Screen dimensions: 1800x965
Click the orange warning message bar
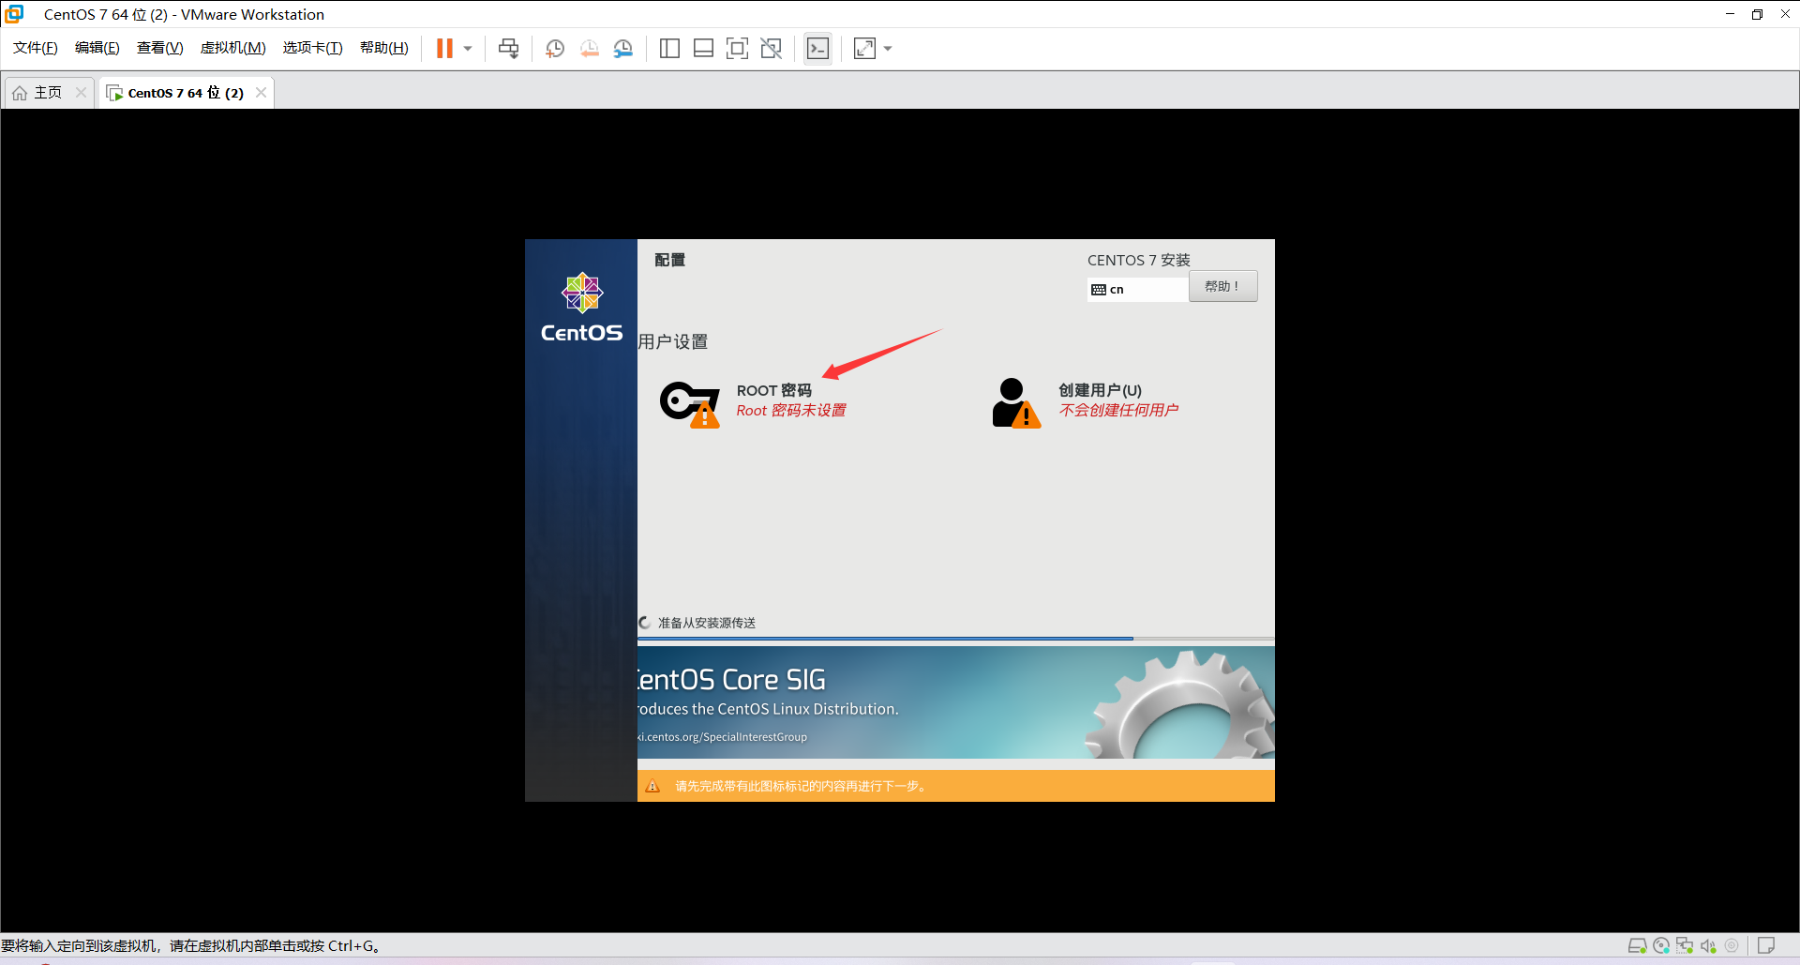955,786
